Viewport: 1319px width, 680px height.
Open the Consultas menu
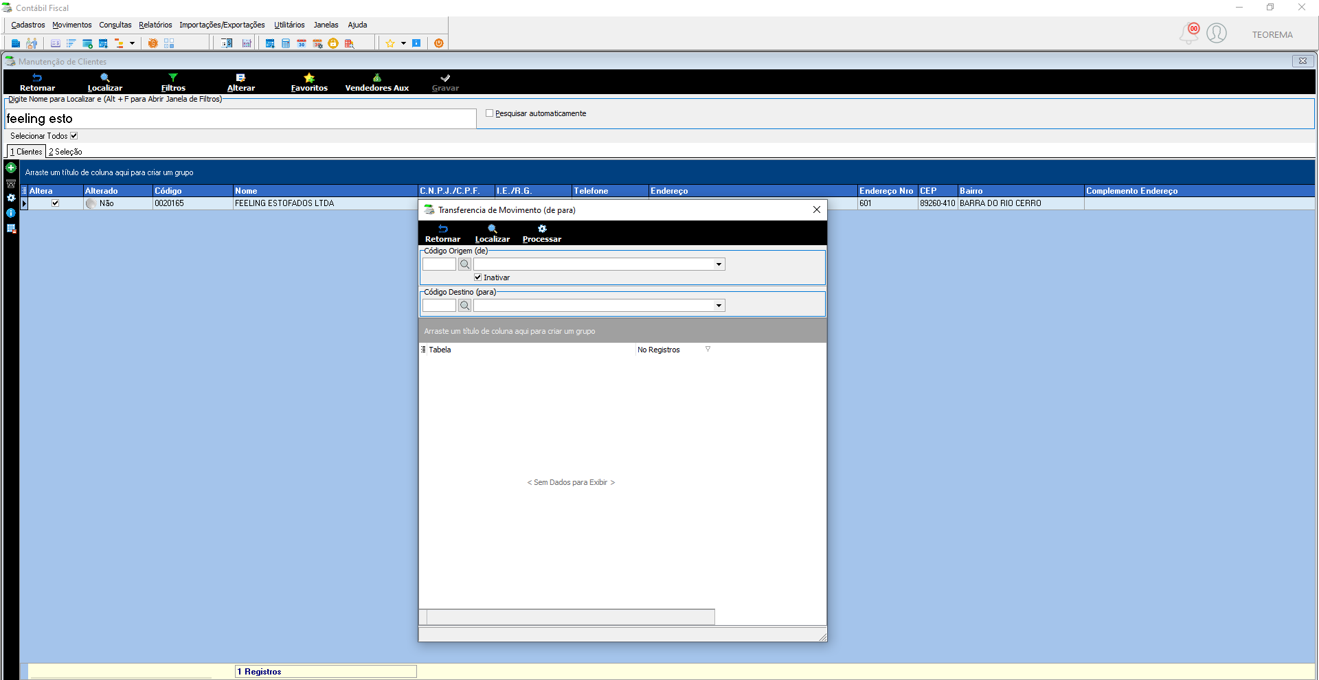pyautogui.click(x=115, y=25)
